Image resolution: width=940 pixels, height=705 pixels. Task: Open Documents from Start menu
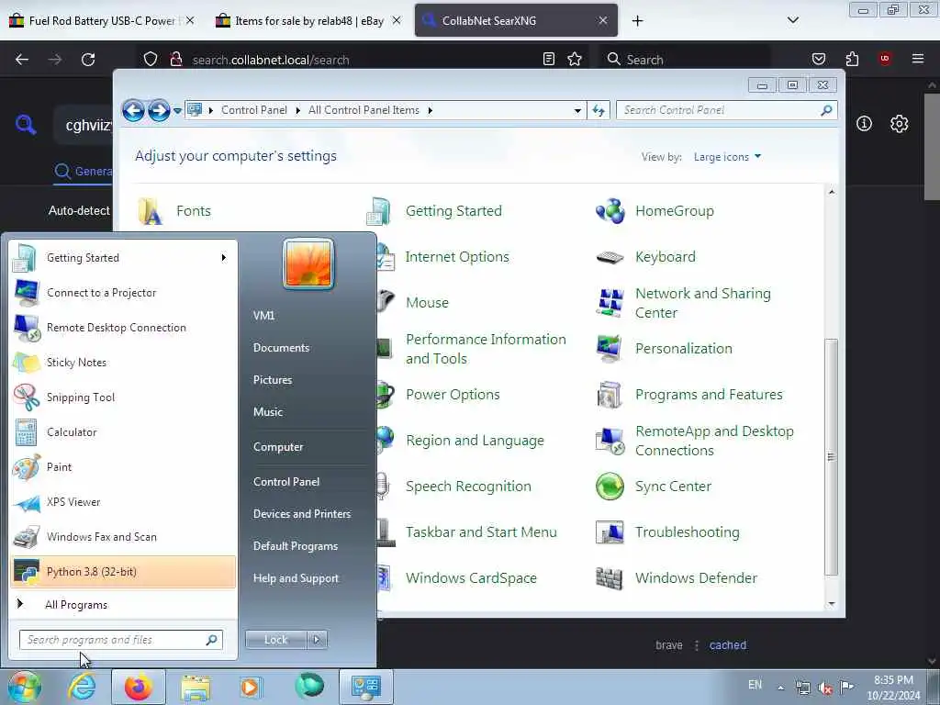[281, 348]
